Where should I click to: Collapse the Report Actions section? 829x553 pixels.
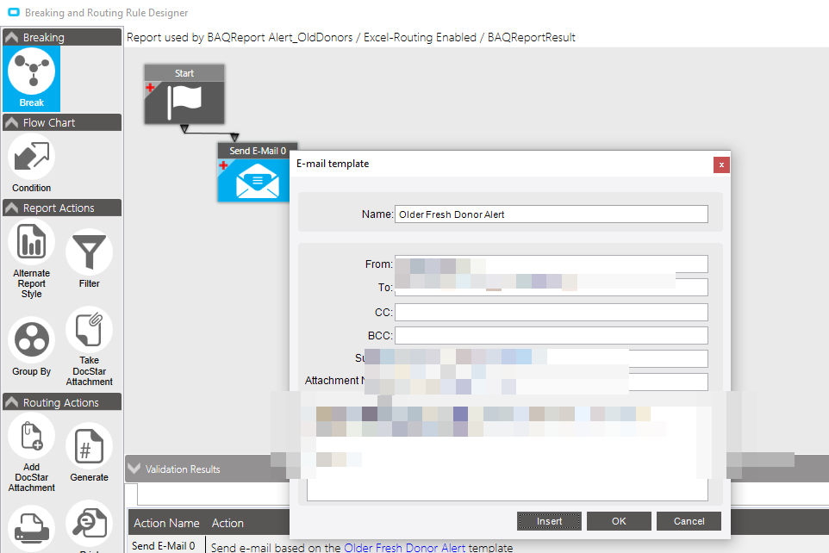point(62,208)
